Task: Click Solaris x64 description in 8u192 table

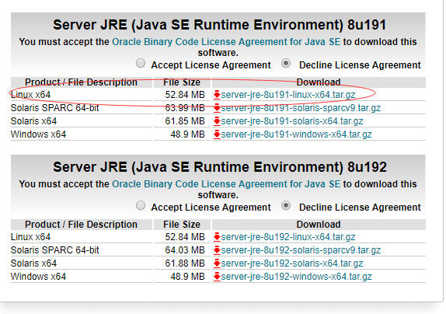Action: 33,263
